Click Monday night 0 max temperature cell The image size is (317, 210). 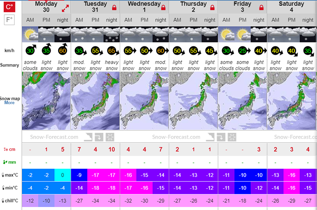pos(63,175)
